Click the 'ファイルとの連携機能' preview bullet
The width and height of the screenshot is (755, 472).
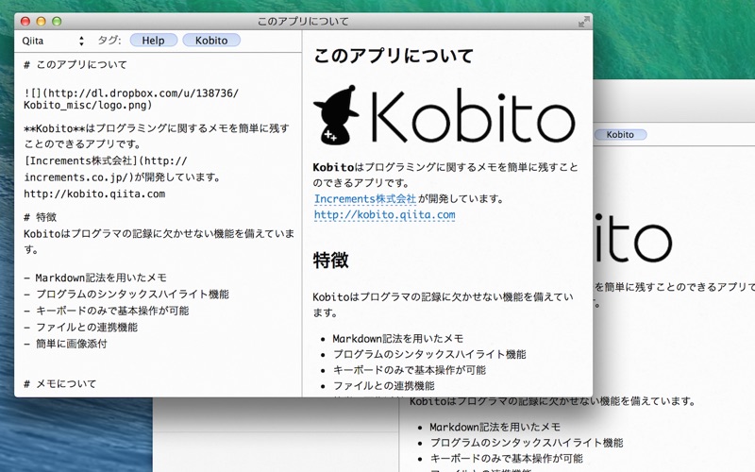(384, 386)
